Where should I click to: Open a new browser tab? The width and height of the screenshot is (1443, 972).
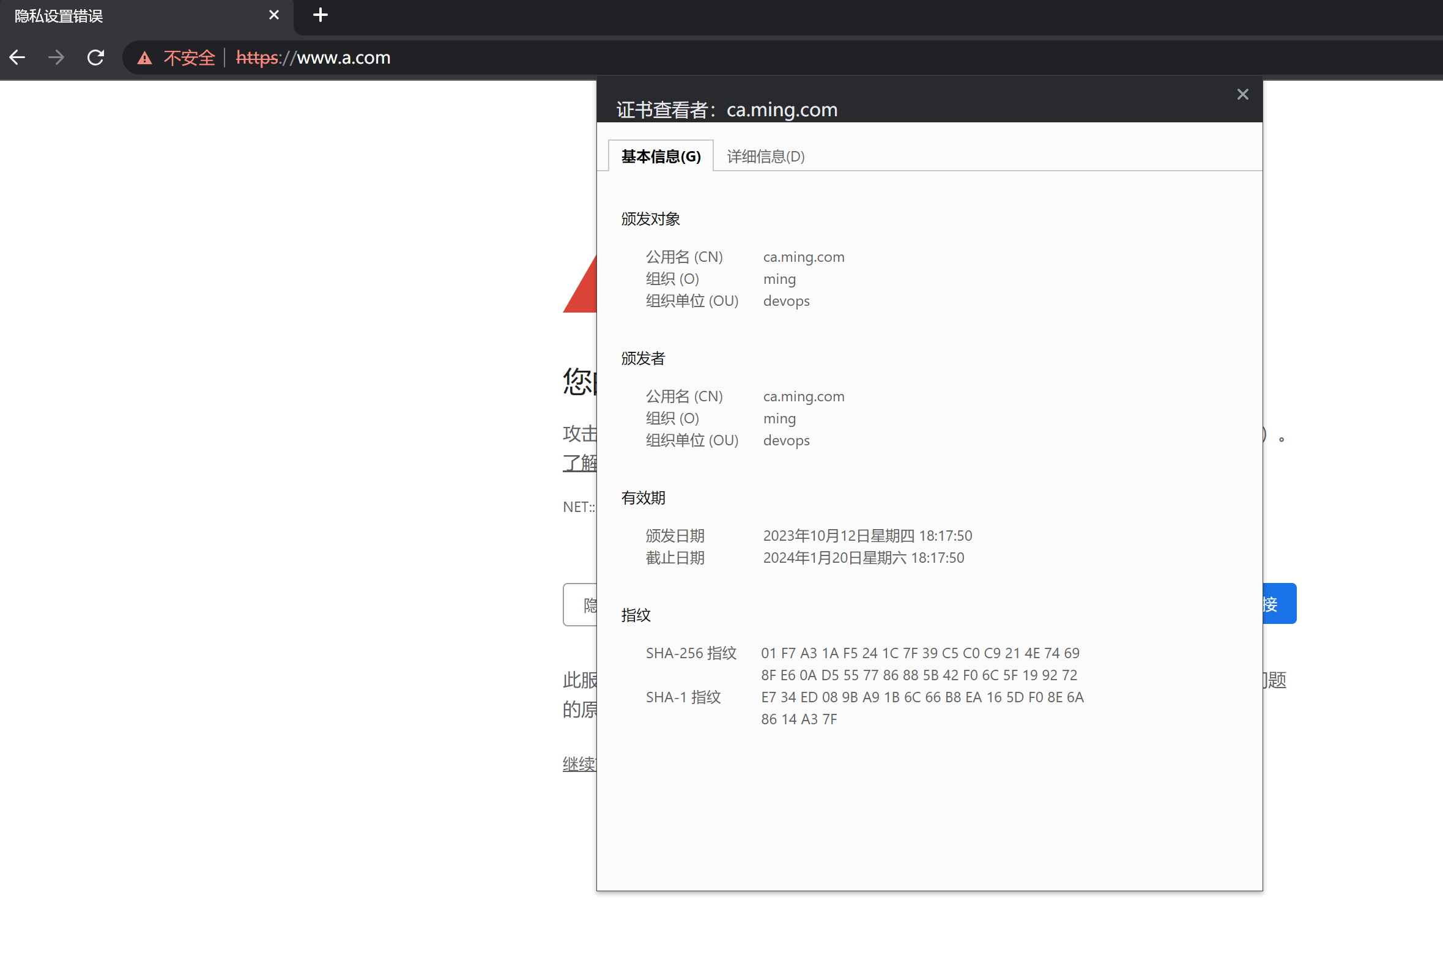tap(320, 15)
